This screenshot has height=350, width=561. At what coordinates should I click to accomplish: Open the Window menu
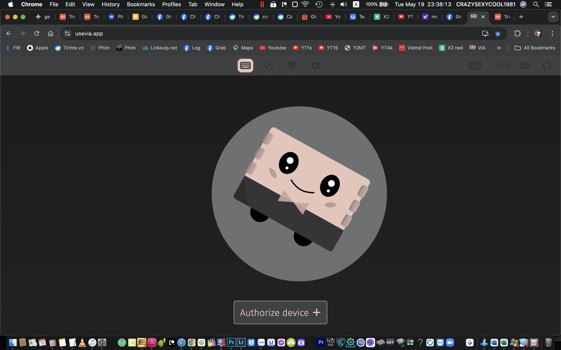tap(214, 4)
